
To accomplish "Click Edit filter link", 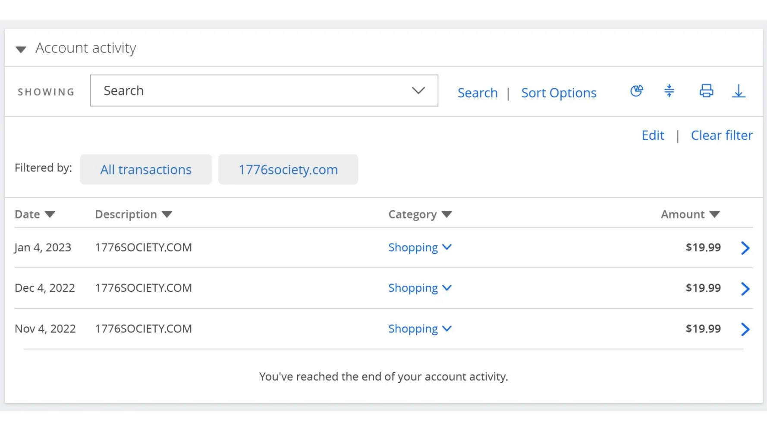I will pyautogui.click(x=653, y=135).
